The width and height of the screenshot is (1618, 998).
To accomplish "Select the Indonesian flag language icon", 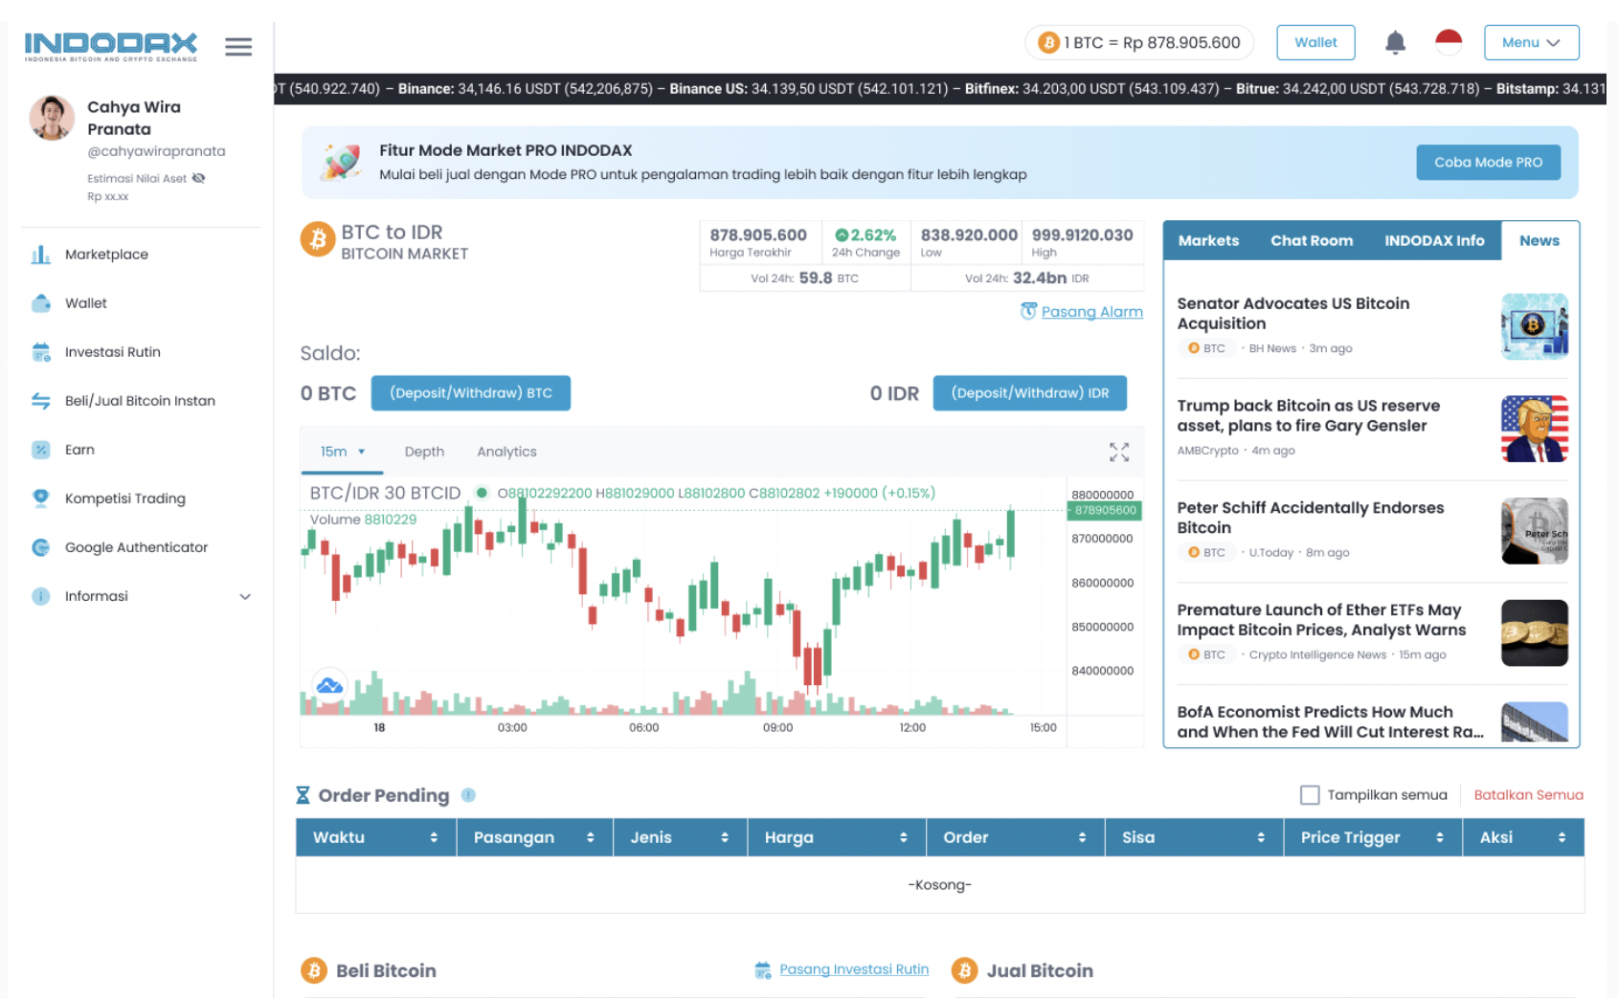I will click(1449, 42).
